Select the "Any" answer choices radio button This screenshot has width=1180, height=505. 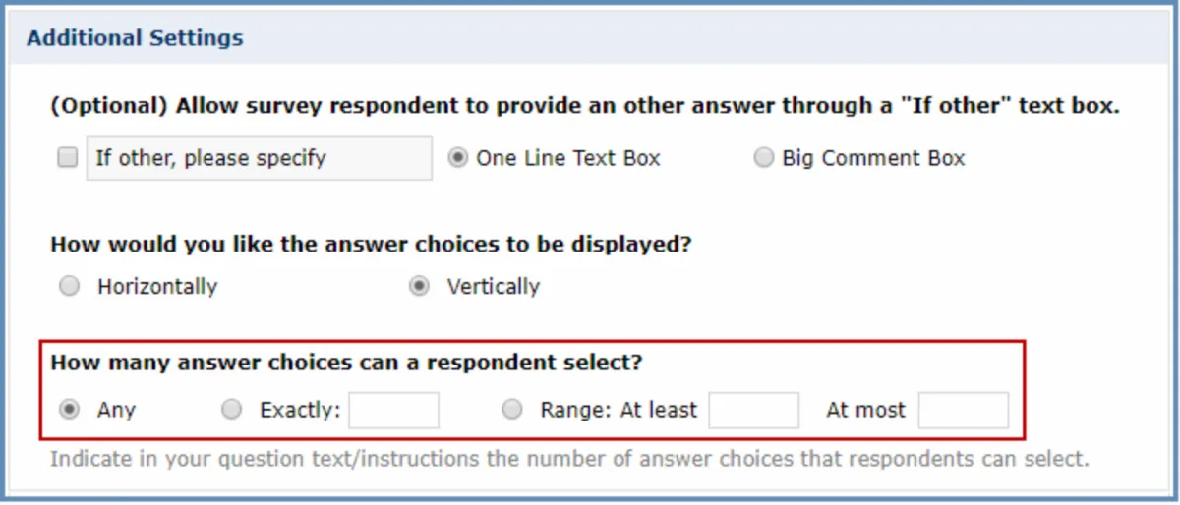(x=69, y=410)
